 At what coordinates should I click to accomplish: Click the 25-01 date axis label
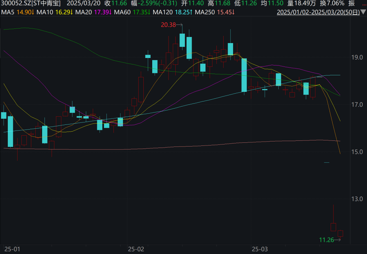12,249
